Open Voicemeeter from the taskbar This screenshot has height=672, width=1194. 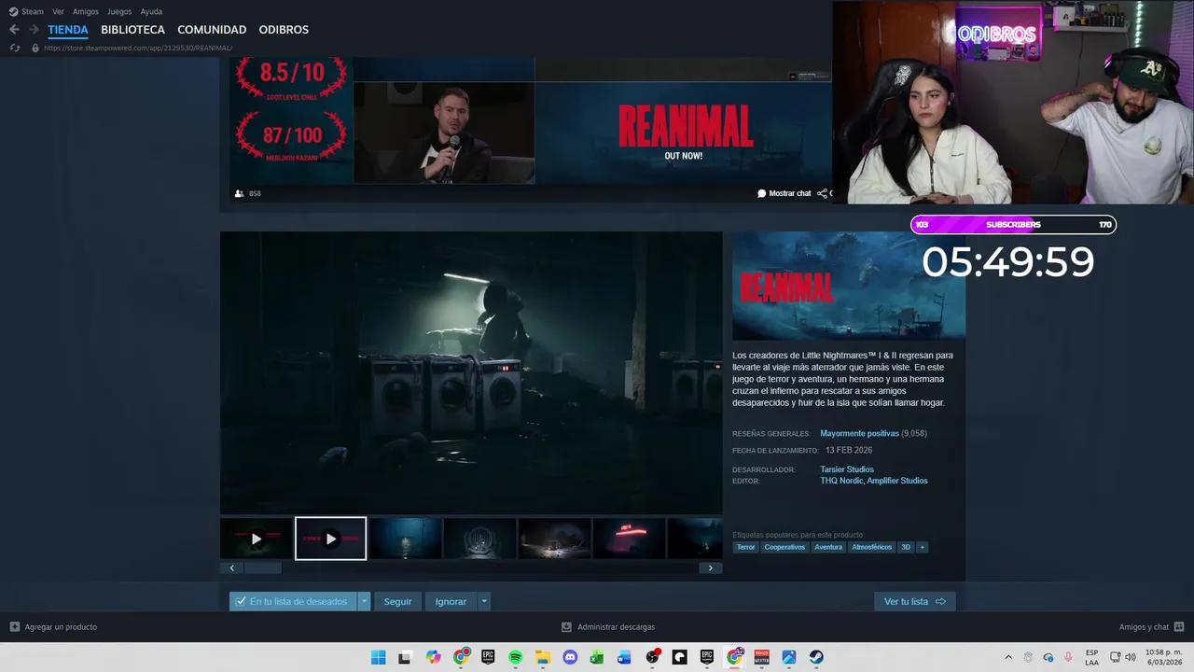762,657
